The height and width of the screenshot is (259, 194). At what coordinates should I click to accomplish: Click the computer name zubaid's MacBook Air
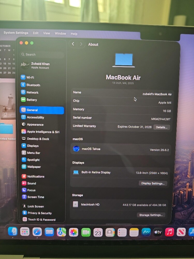[x=157, y=94]
